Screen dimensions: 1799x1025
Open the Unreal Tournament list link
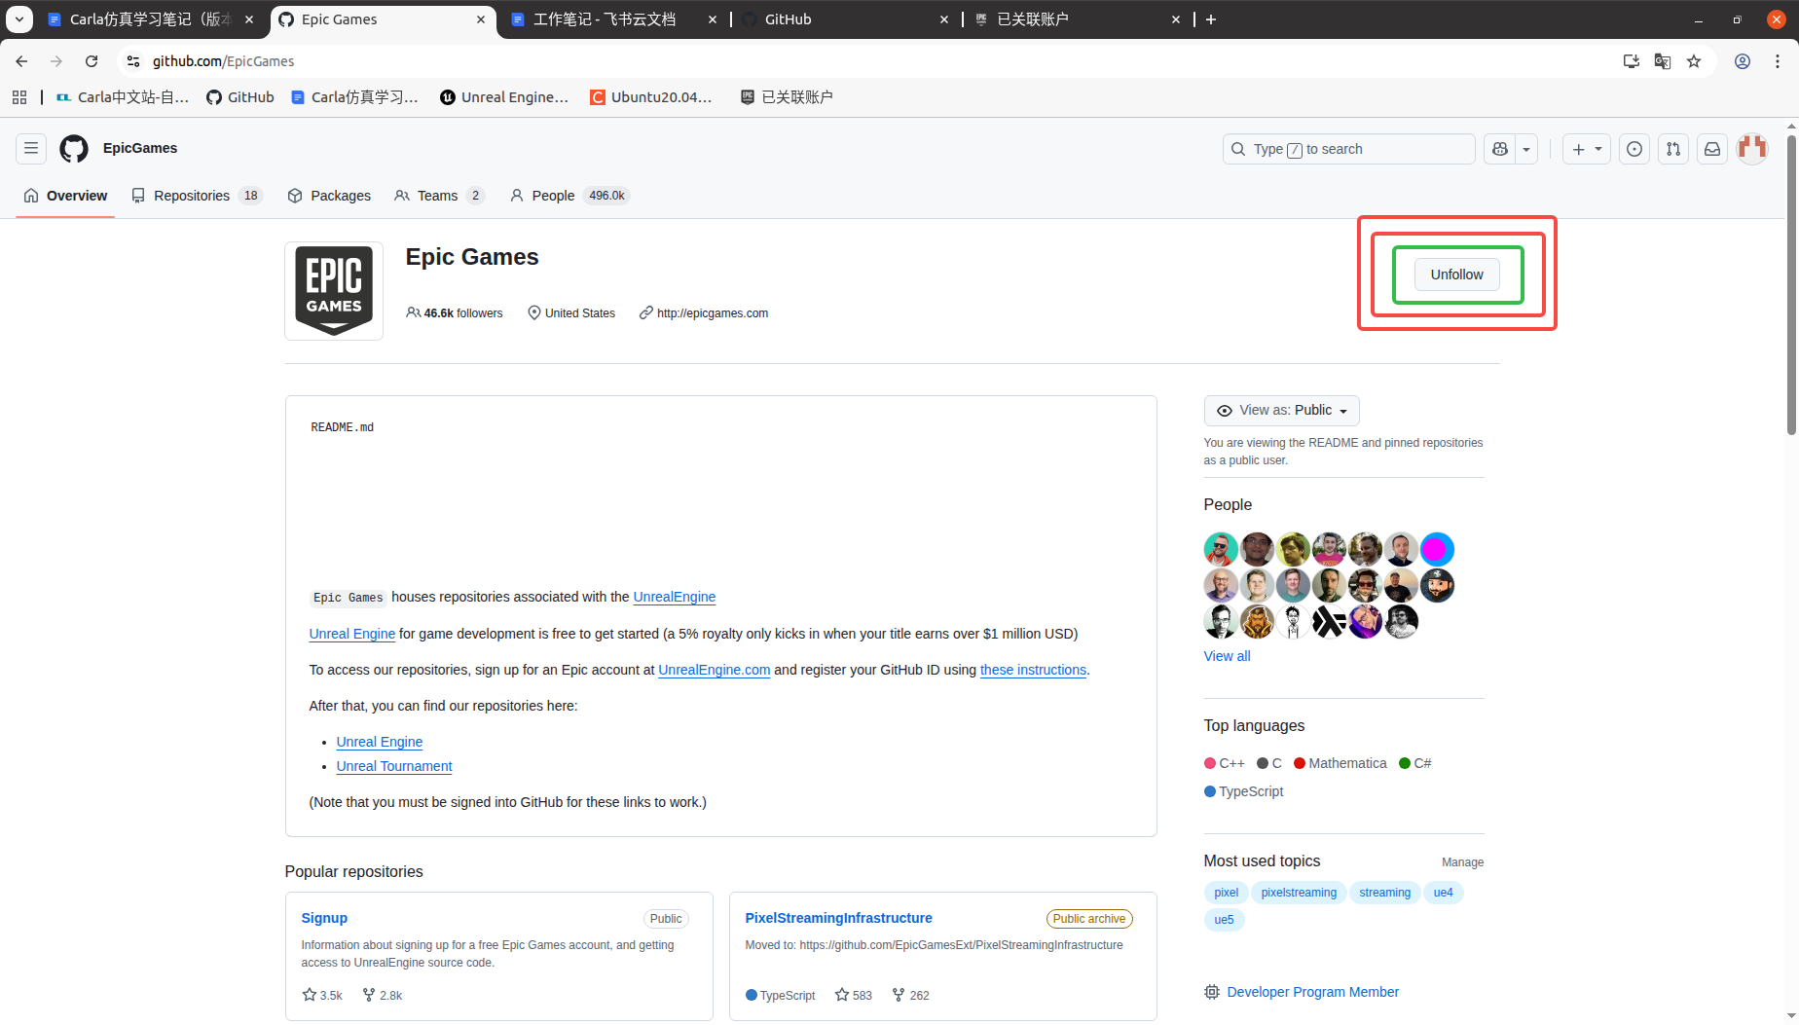(394, 766)
